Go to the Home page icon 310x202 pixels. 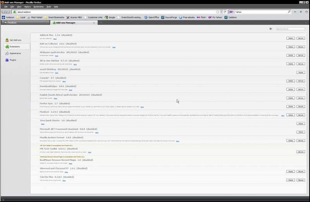point(307,12)
